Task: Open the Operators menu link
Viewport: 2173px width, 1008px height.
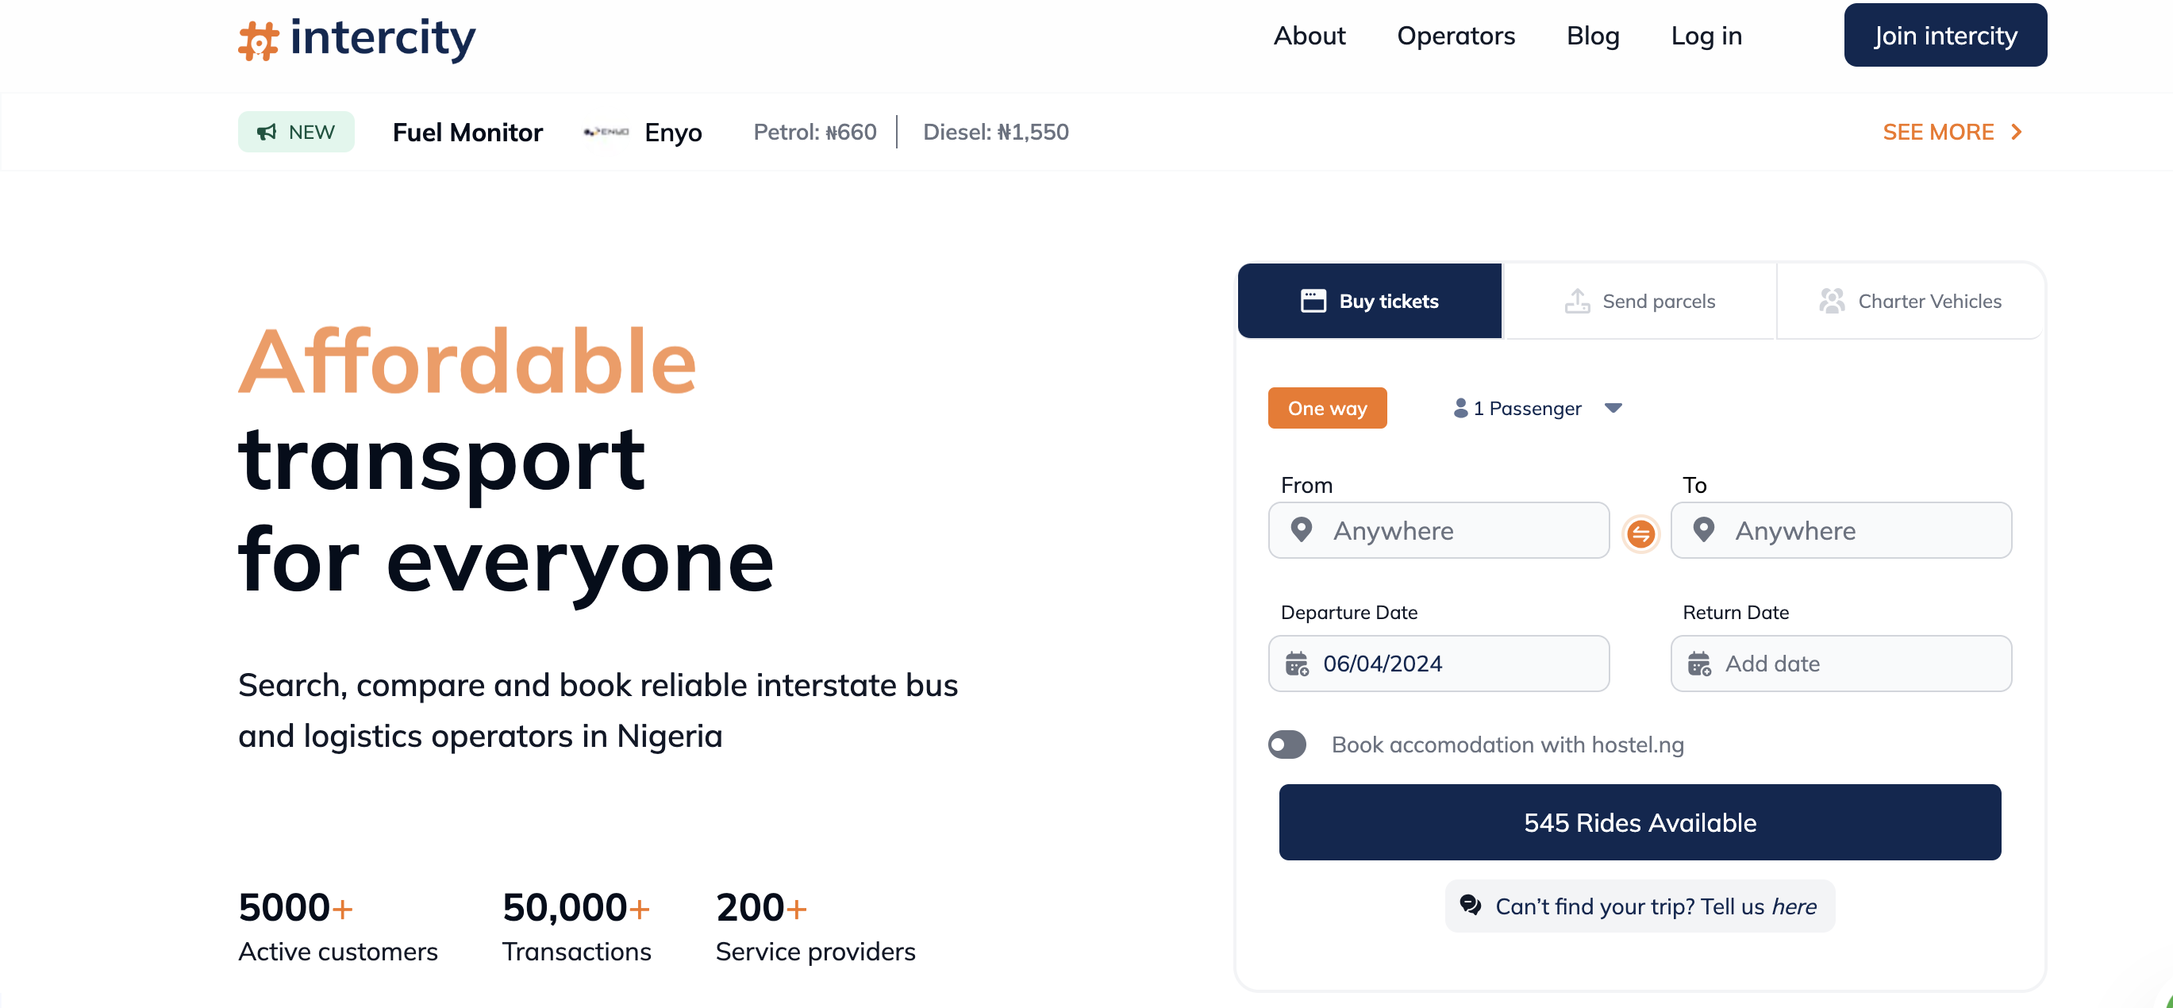Action: 1456,36
